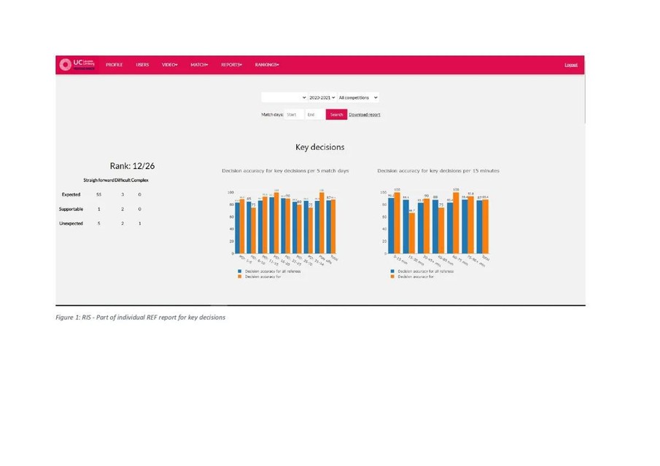Click orange 60-75 min bar in right chart
The height and width of the screenshot is (466, 660).
(x=456, y=223)
